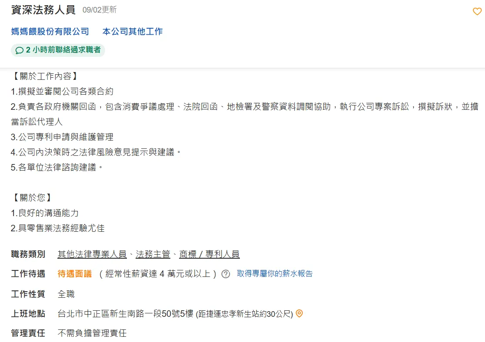Click the 不需負擔管理責任 text
Image resolution: width=485 pixels, height=342 pixels.
coord(92,333)
